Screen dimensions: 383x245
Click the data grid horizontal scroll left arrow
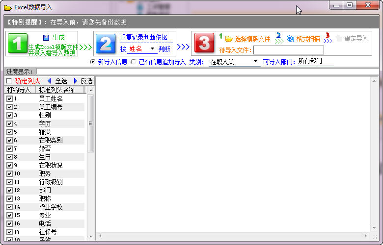coord(100,236)
